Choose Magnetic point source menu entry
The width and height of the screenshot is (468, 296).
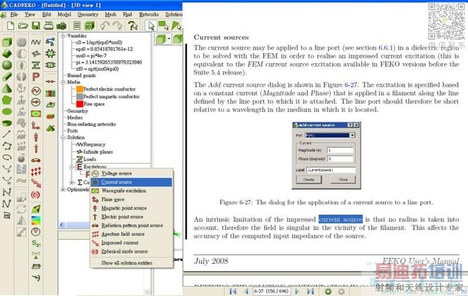(x=131, y=208)
